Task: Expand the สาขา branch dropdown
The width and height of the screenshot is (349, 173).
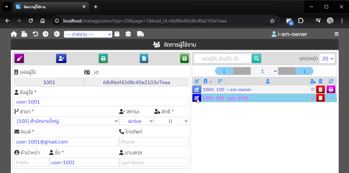Action: pos(66,121)
